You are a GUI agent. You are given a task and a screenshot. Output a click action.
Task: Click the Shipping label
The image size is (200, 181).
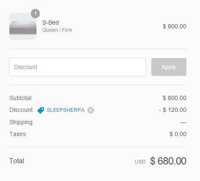pos(21,123)
